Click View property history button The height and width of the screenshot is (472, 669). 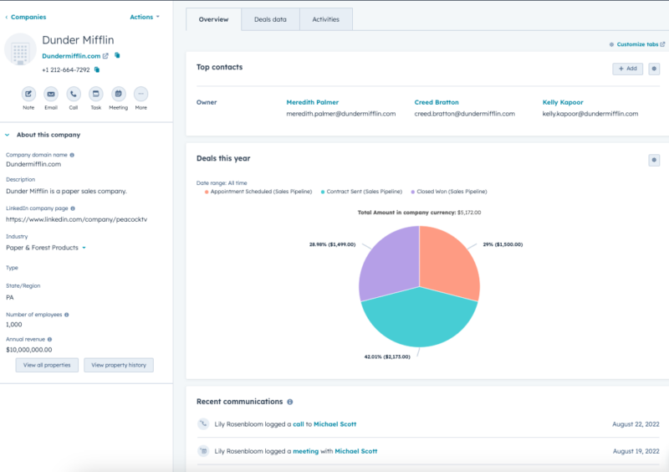(x=119, y=365)
